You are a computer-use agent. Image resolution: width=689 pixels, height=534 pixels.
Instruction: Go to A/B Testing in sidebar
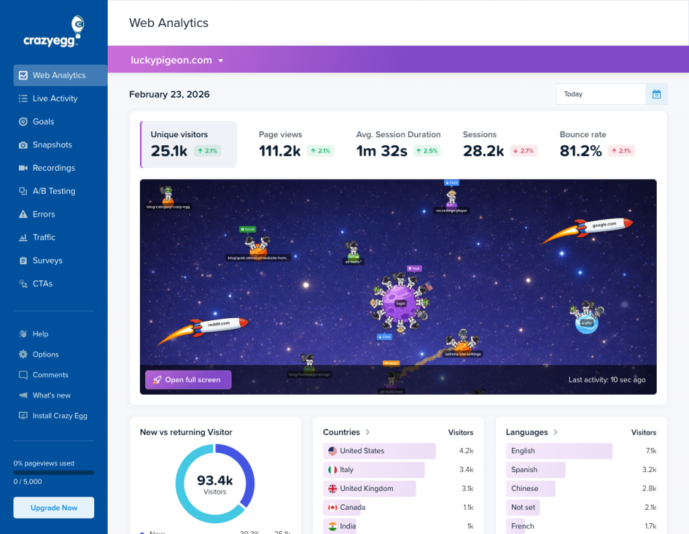click(x=54, y=191)
